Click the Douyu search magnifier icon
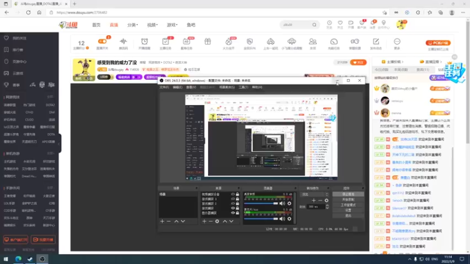Screen dimensions: 470x264 314,25
